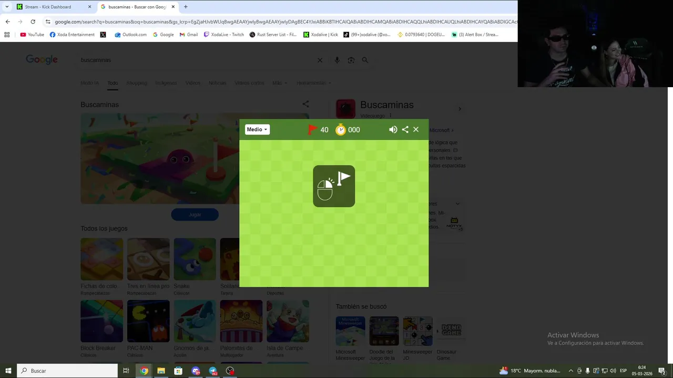
Task: Switch to the Stream - Kick Dashboard tab
Action: (48, 7)
